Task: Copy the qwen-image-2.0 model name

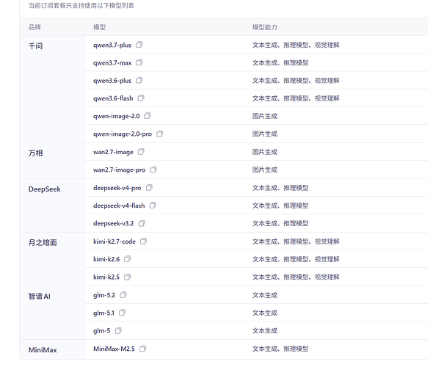Action: click(x=147, y=116)
